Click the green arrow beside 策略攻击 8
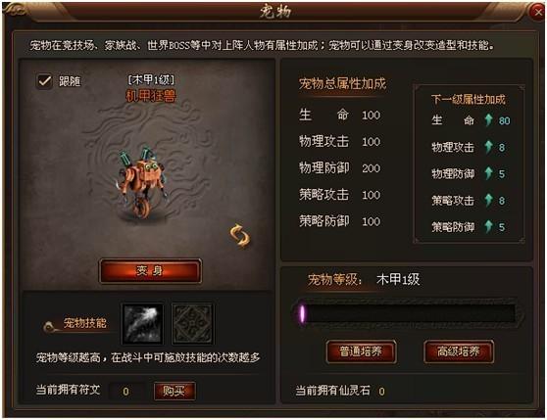The image size is (547, 420). pos(488,200)
